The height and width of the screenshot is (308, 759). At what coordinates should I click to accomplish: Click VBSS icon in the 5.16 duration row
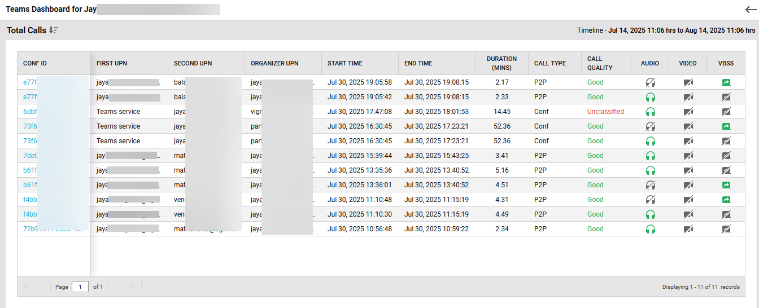[x=726, y=170]
